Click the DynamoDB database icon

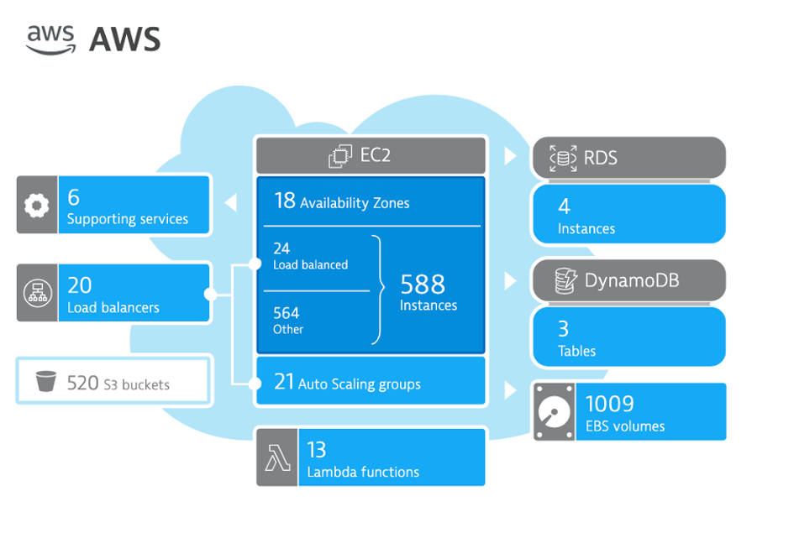pos(566,281)
